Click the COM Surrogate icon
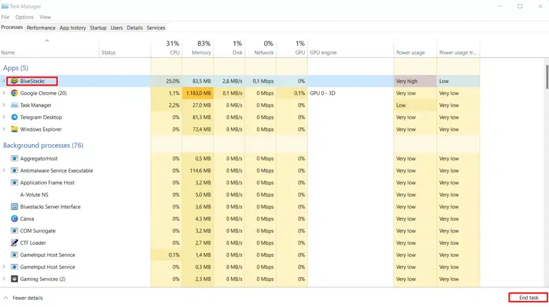The width and height of the screenshot is (549, 307). pos(14,231)
